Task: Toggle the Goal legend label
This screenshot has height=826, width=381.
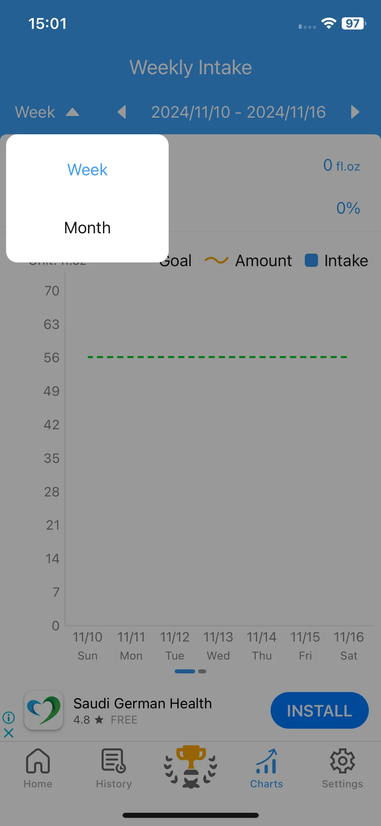Action: 175,260
